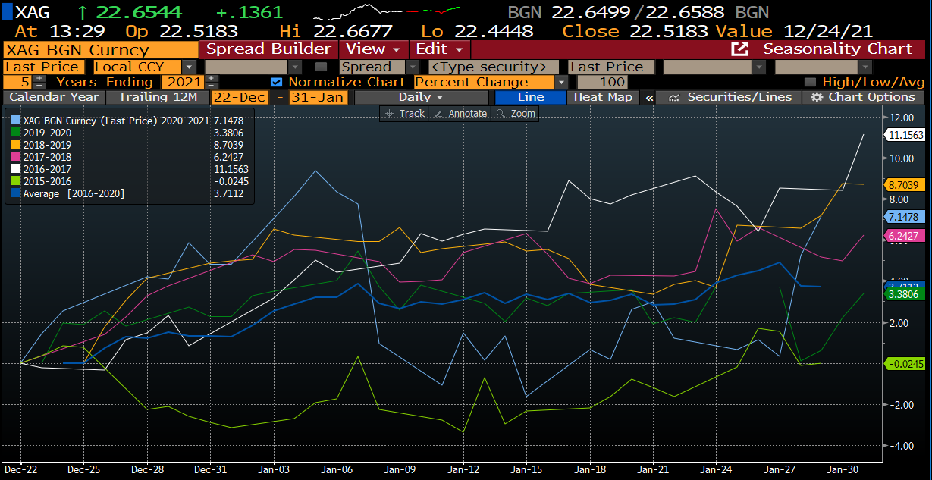Click the 6.2427 pink axis label
Viewport: 932px width, 480px height.
coord(906,236)
